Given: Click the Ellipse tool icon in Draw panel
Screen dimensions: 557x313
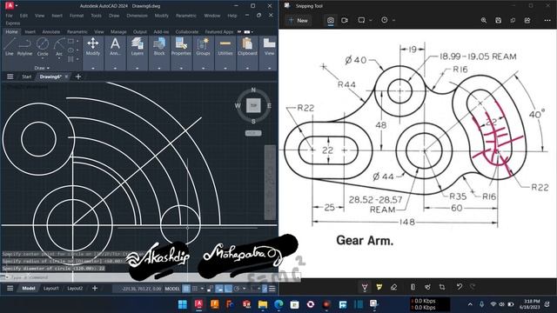Looking at the screenshot, I should coord(70,50).
